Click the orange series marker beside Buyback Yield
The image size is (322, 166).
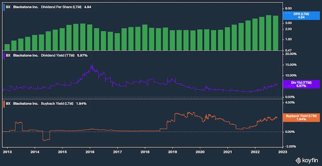pos(4,104)
